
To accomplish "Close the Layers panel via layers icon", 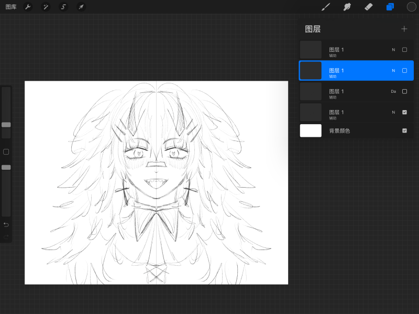I will [390, 7].
